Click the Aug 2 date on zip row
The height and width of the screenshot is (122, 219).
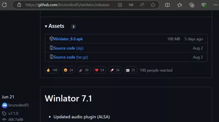click(x=198, y=48)
